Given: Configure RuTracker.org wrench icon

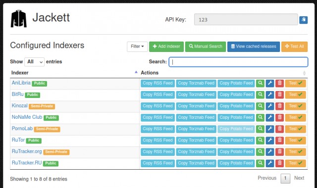Looking at the screenshot, I should (x=270, y=152).
